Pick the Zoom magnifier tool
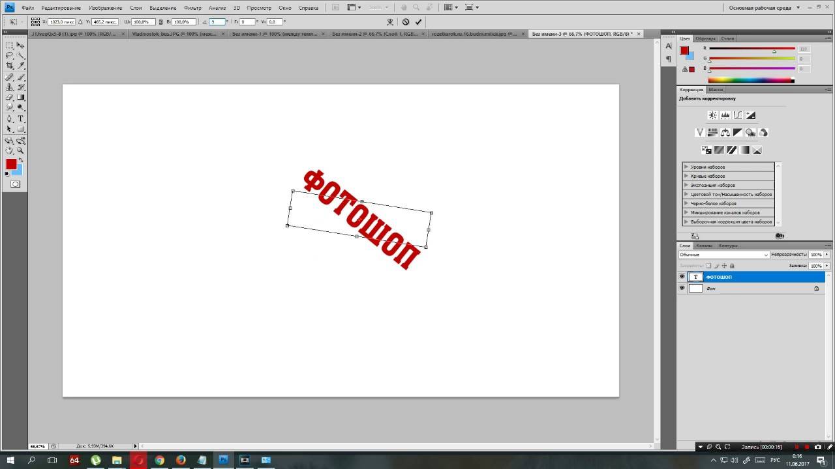This screenshot has height=469, width=835. 21,150
